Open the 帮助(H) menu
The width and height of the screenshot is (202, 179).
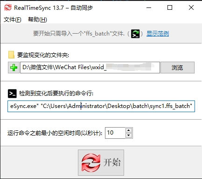click(x=37, y=20)
